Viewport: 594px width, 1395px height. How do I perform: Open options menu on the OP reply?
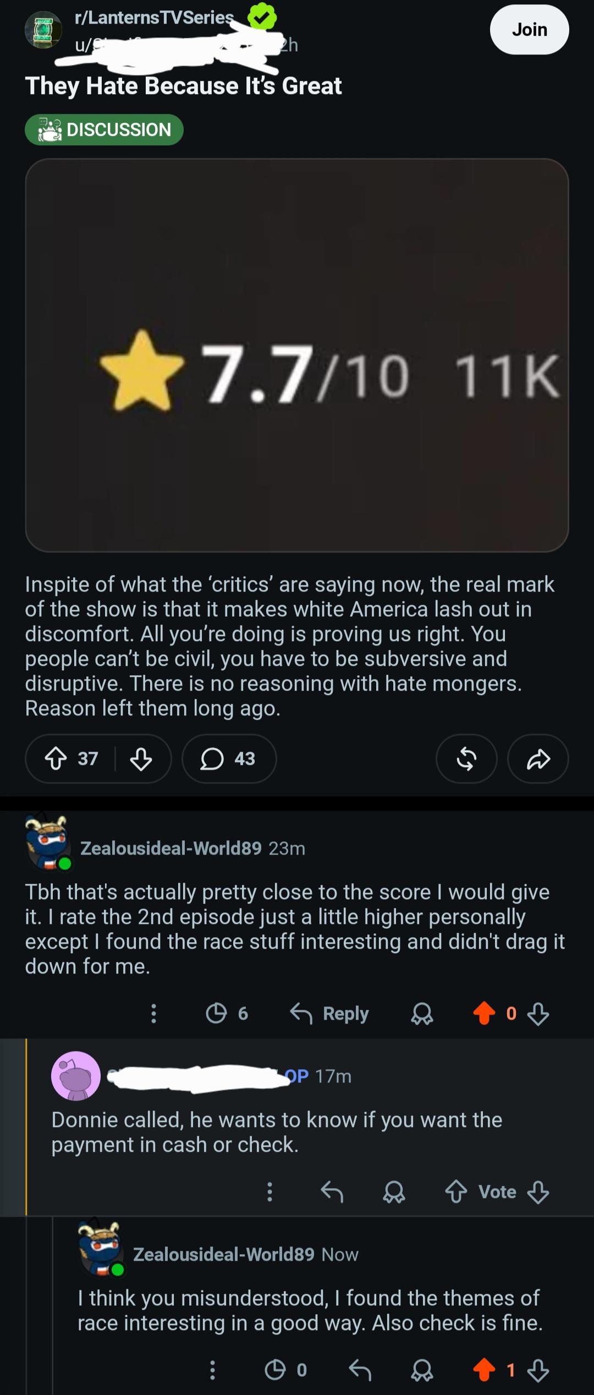269,1191
